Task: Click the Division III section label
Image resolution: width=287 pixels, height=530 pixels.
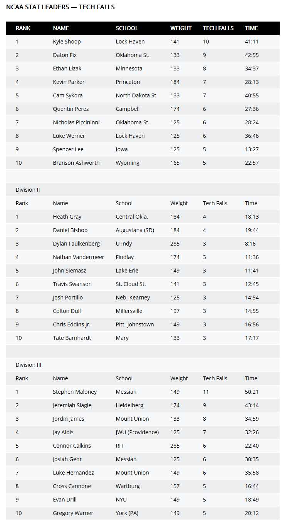Action: coord(29,365)
